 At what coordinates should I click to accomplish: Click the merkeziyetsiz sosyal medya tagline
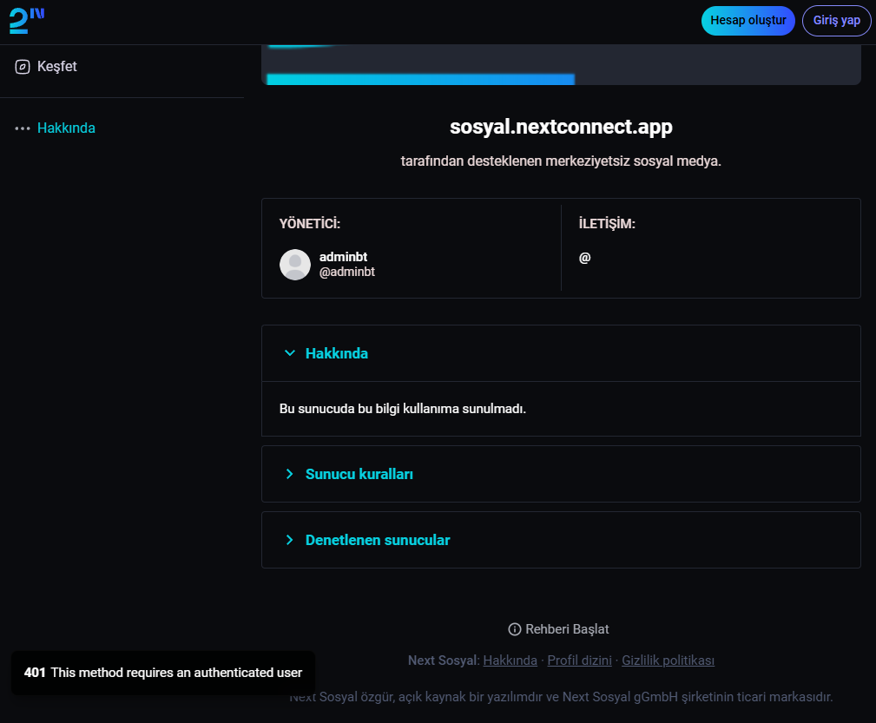[x=561, y=161]
